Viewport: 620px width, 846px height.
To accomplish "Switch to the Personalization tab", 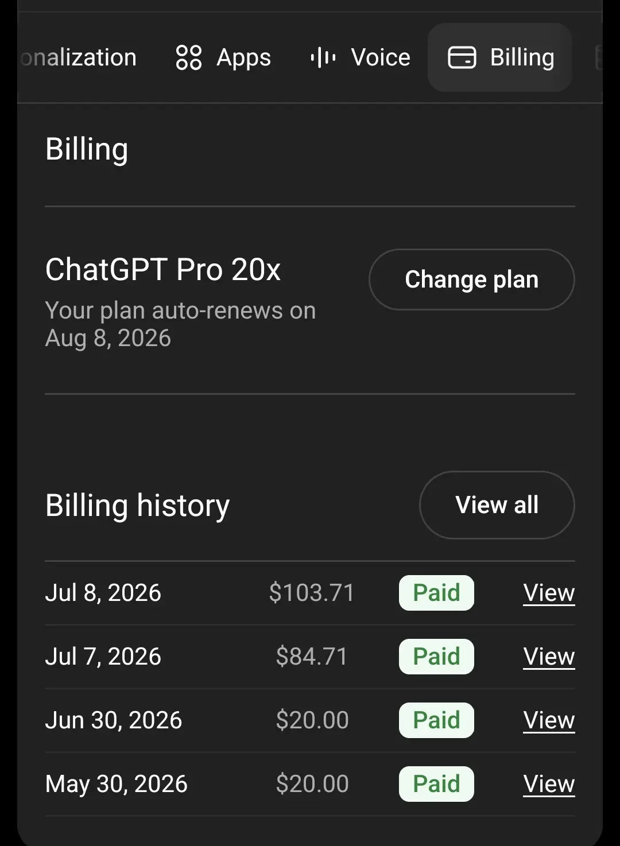I will tap(78, 57).
